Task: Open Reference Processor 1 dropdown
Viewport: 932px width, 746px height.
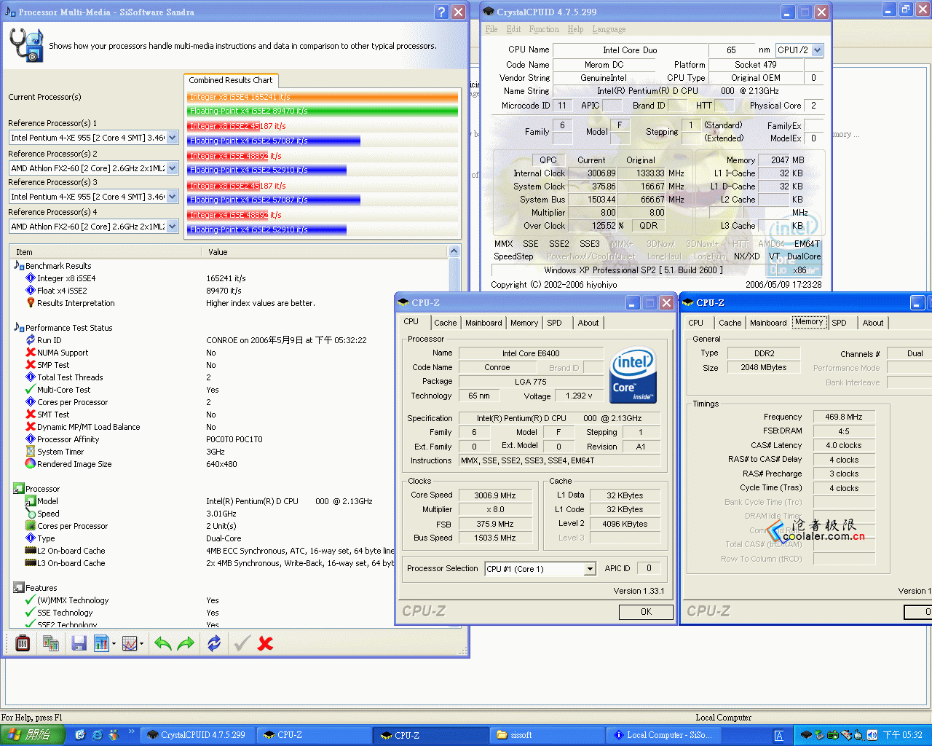Action: point(173,137)
